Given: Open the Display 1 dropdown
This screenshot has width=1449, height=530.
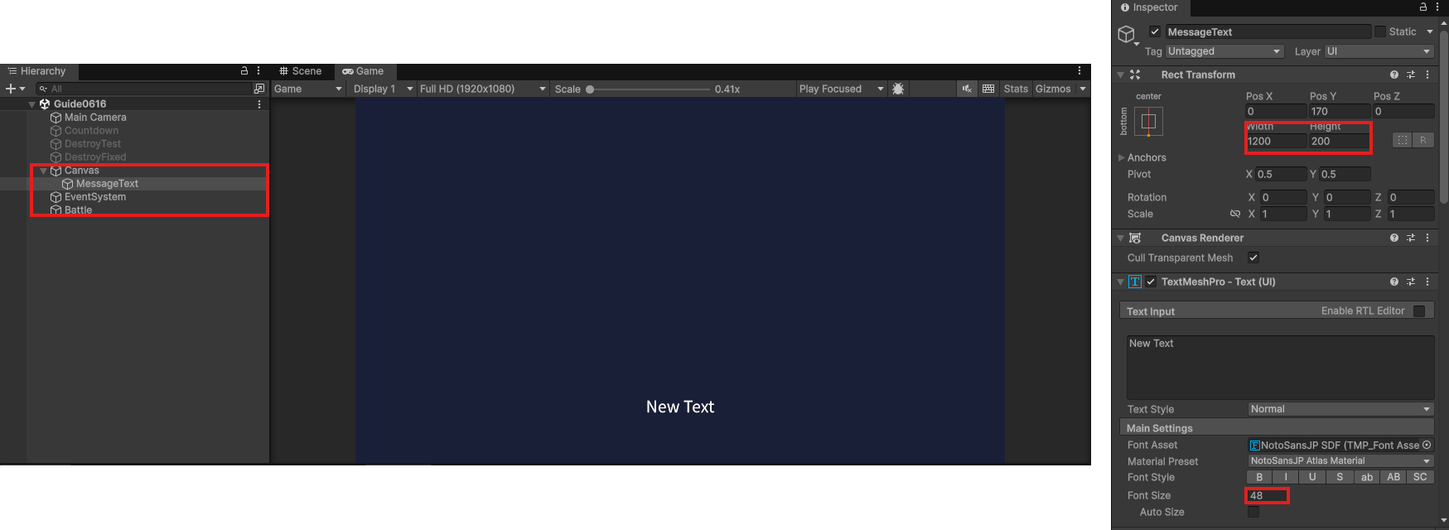Looking at the screenshot, I should tap(383, 89).
